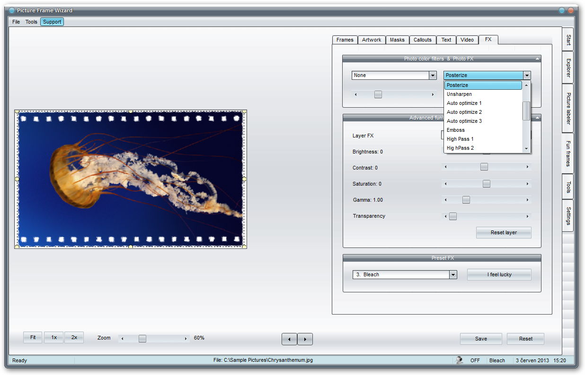
Task: Select Hig hPass 2 in the FX list
Action: 483,148
